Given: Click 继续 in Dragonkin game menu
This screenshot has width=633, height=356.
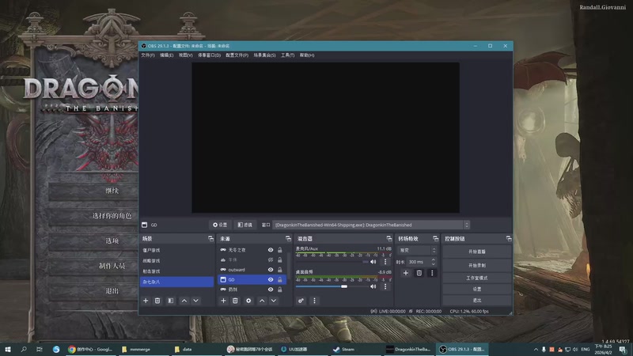Looking at the screenshot, I should coord(112,191).
